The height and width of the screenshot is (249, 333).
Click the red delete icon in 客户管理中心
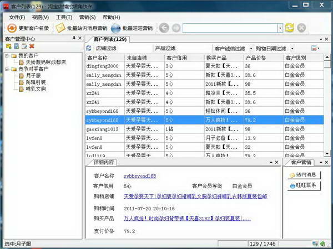click(32, 46)
